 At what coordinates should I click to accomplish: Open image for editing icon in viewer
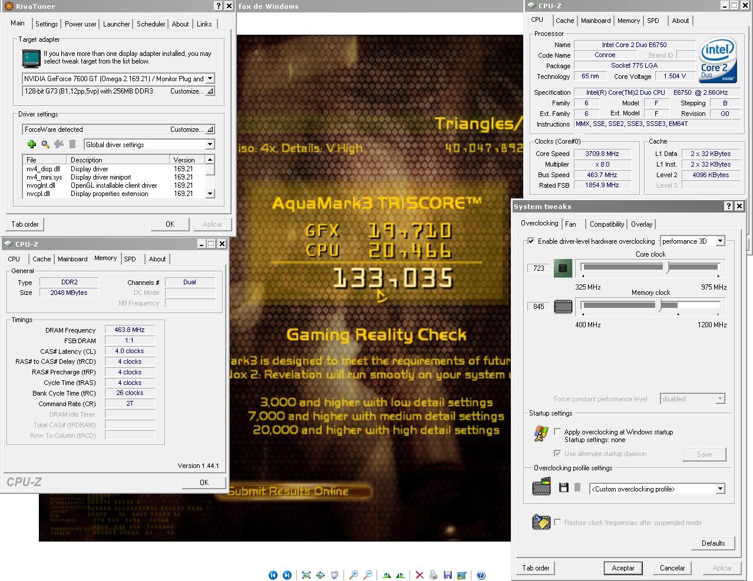click(x=462, y=575)
